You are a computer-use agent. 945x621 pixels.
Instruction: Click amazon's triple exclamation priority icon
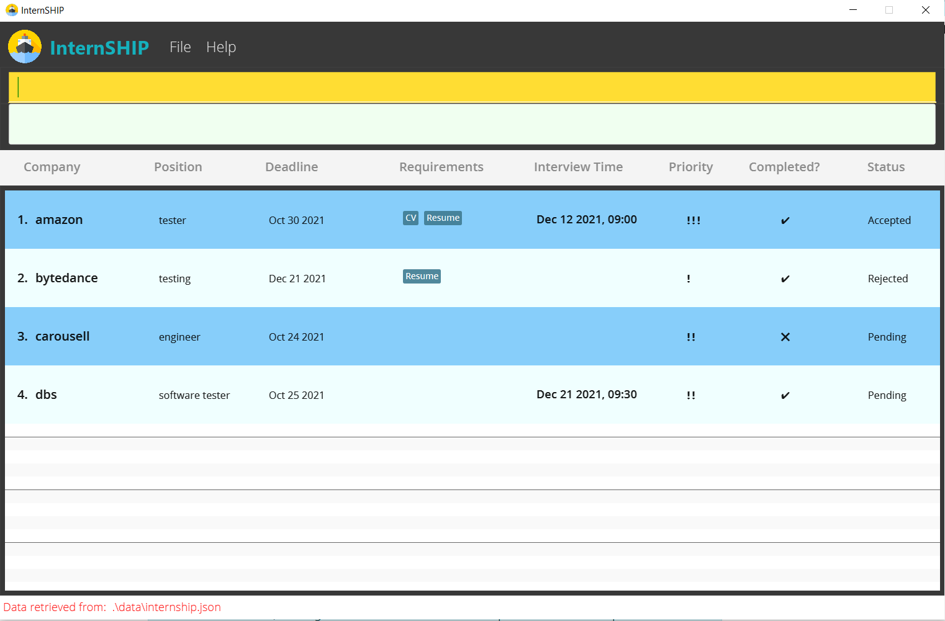694,220
